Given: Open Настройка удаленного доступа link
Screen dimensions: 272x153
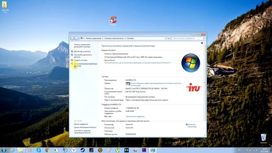Looking at the screenshot, I should (83, 56).
